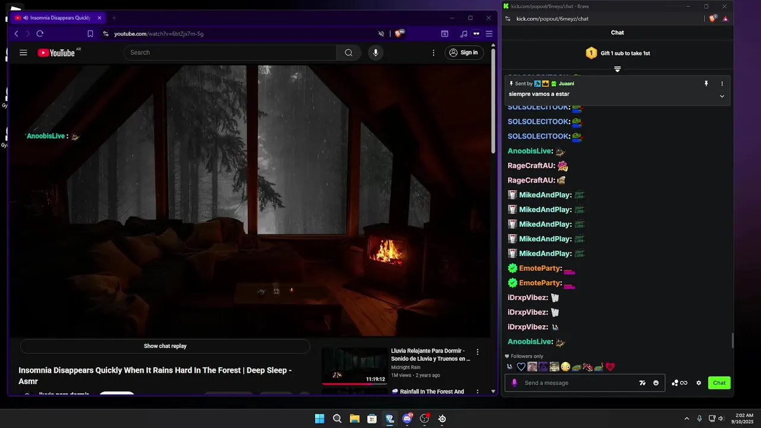Open the music note playlist icon
The width and height of the screenshot is (761, 428).
tap(464, 34)
